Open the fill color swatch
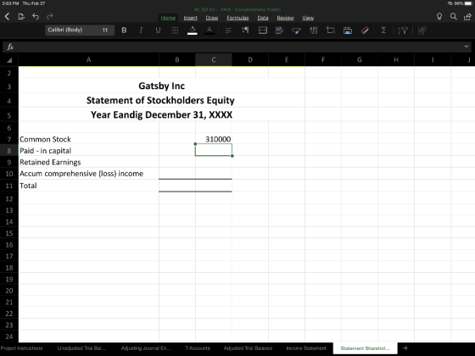The width and height of the screenshot is (475, 356). pos(192,31)
